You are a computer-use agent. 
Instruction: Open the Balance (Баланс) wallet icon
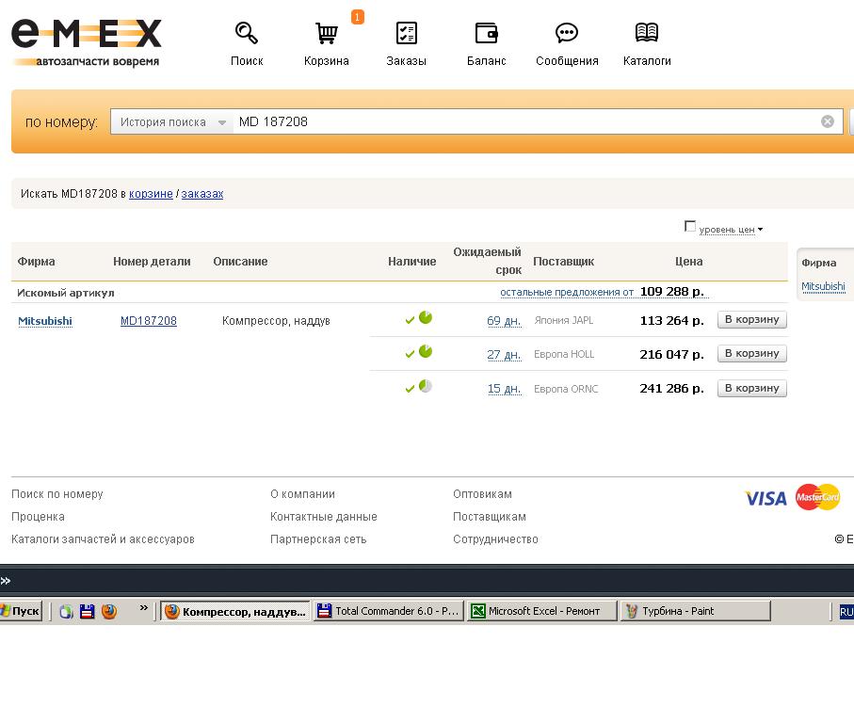tap(486, 34)
